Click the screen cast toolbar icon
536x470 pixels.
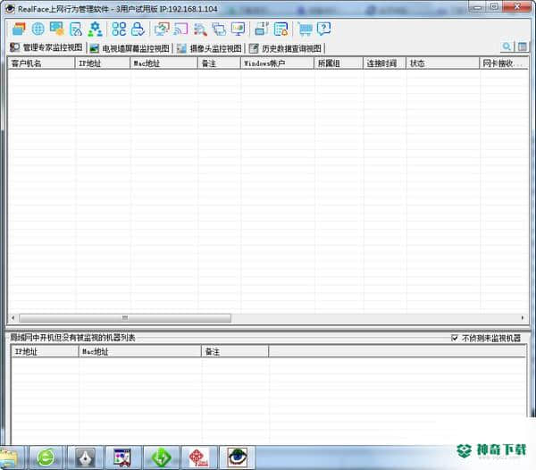point(180,29)
